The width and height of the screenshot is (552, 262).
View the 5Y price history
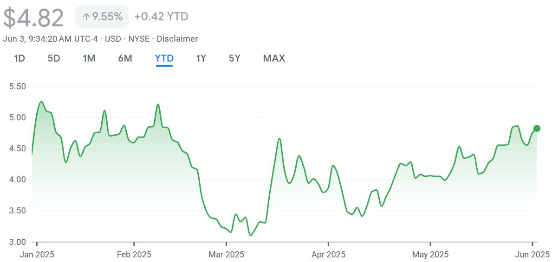coord(234,58)
